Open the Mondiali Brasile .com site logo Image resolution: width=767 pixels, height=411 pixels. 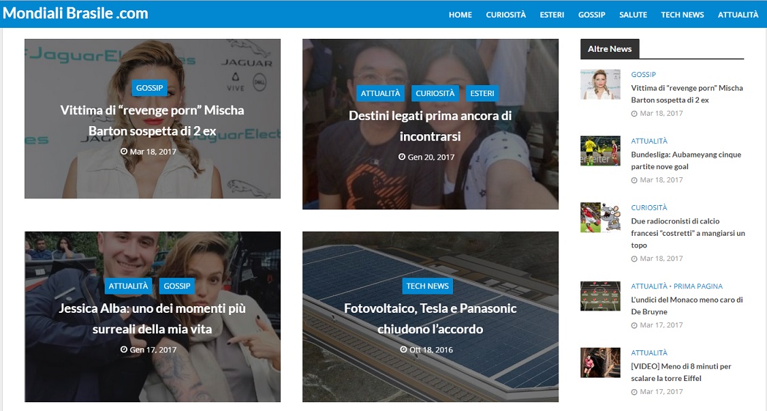[x=76, y=13]
